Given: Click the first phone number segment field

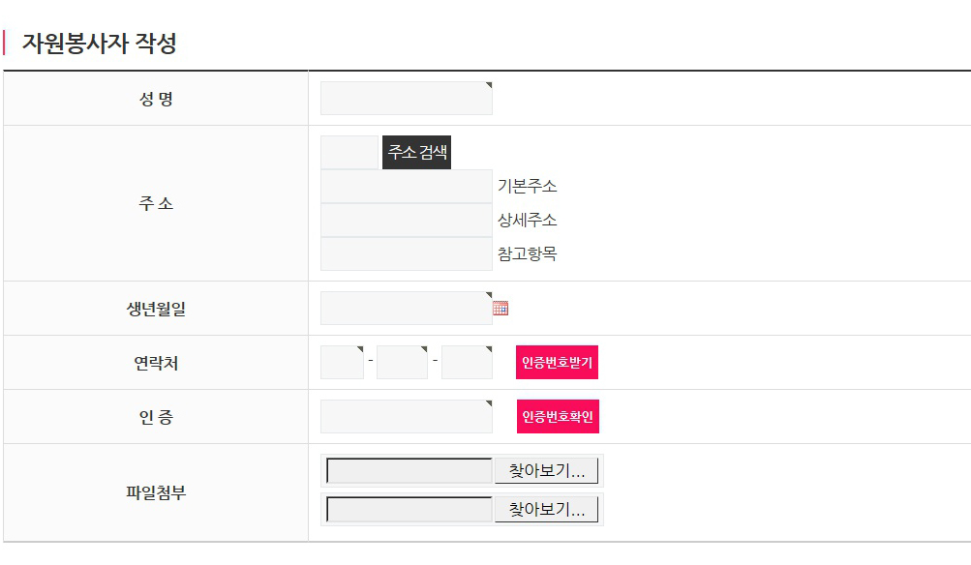Looking at the screenshot, I should [x=342, y=362].
